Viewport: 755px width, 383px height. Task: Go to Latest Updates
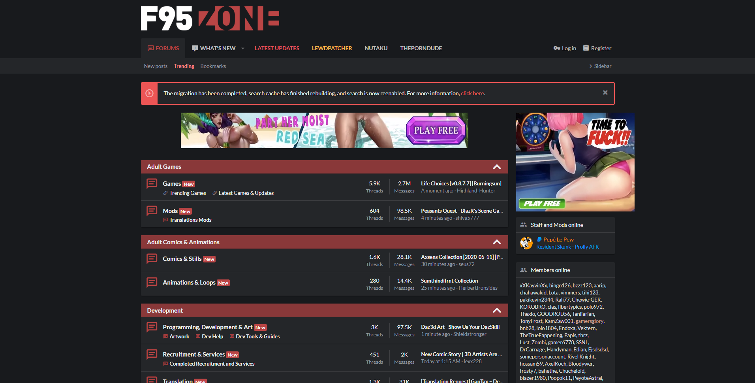[x=277, y=48]
